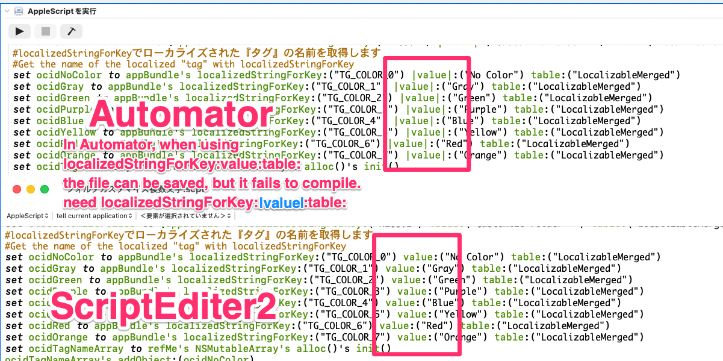
Task: Click the Automator action icon beside the title
Action: pos(19,11)
